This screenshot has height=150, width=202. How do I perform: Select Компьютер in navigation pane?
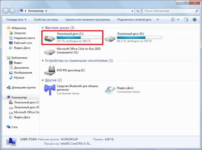pos(17,97)
